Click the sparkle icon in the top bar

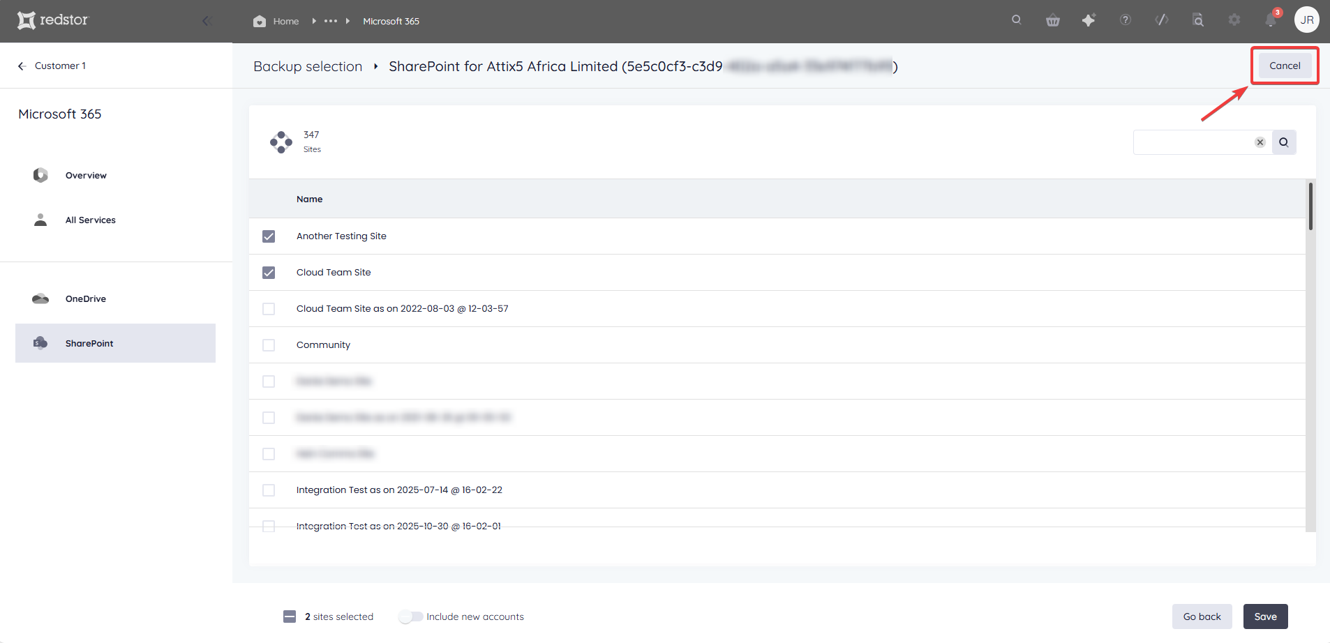(x=1089, y=20)
